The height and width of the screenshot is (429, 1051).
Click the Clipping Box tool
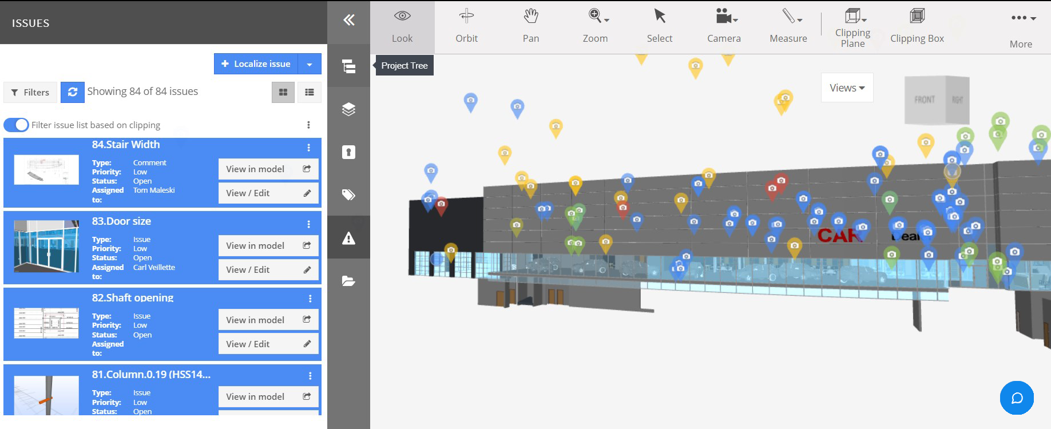(x=917, y=26)
